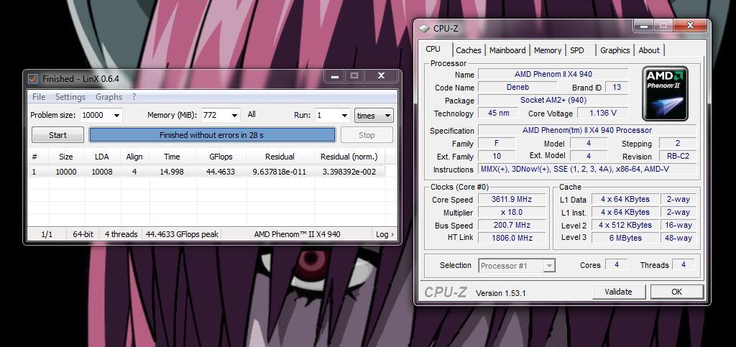Click the AMD Phenom II X4 940 name field

click(x=553, y=74)
